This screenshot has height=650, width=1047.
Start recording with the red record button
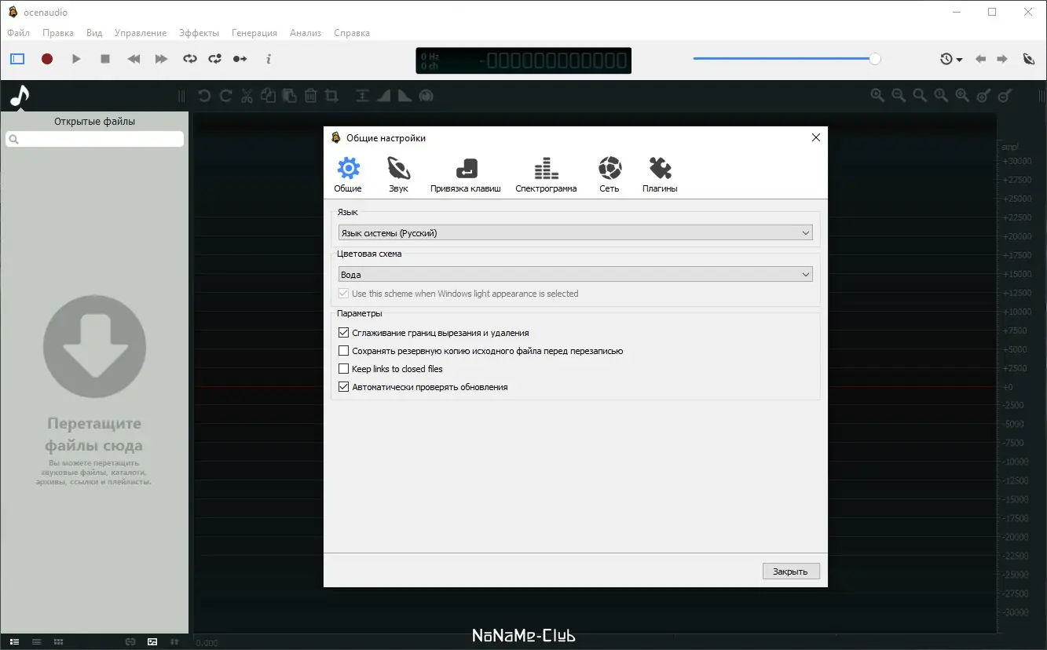(x=46, y=58)
